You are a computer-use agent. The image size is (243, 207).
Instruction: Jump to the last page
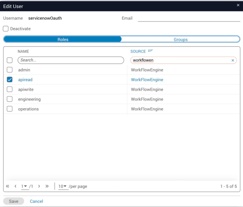tap(47, 186)
